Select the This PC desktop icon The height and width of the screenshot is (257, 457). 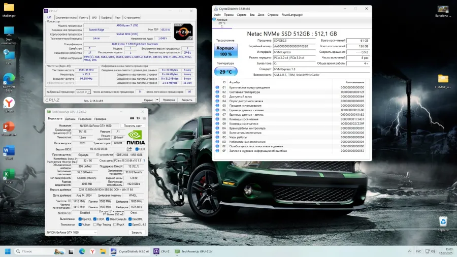(x=9, y=35)
